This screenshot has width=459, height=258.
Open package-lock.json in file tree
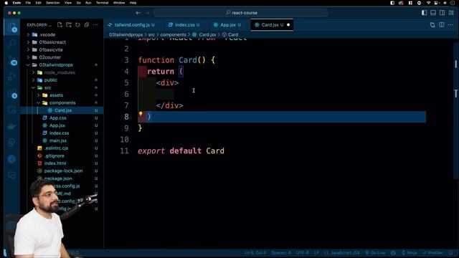click(x=62, y=171)
